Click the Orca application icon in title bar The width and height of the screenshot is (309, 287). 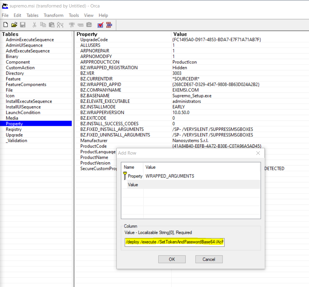tap(5, 6)
